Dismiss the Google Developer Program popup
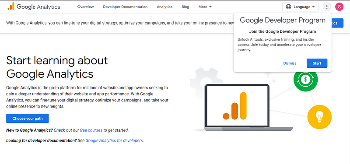The image size is (350, 164). [x=290, y=63]
